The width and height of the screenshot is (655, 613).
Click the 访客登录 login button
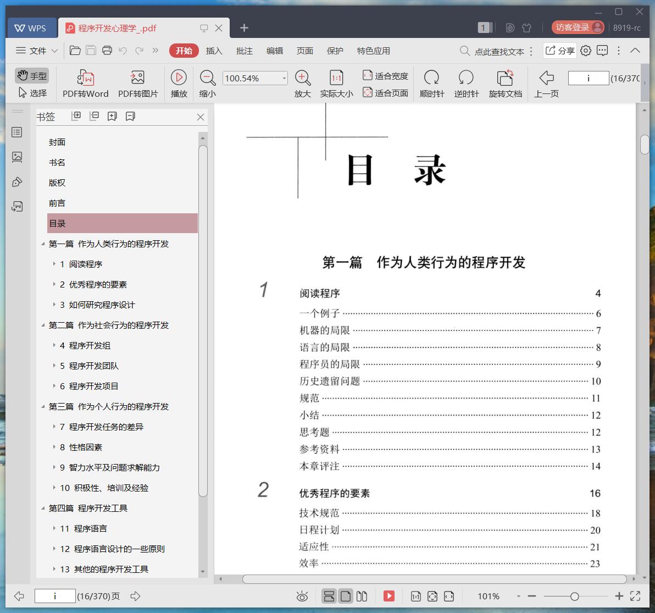click(x=578, y=27)
